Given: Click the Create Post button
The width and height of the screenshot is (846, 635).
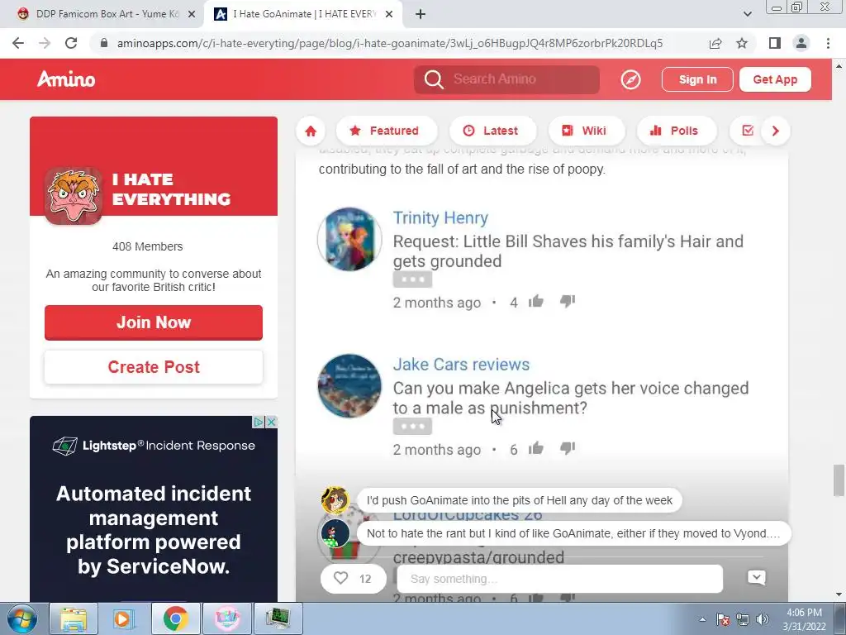Looking at the screenshot, I should click(x=154, y=367).
